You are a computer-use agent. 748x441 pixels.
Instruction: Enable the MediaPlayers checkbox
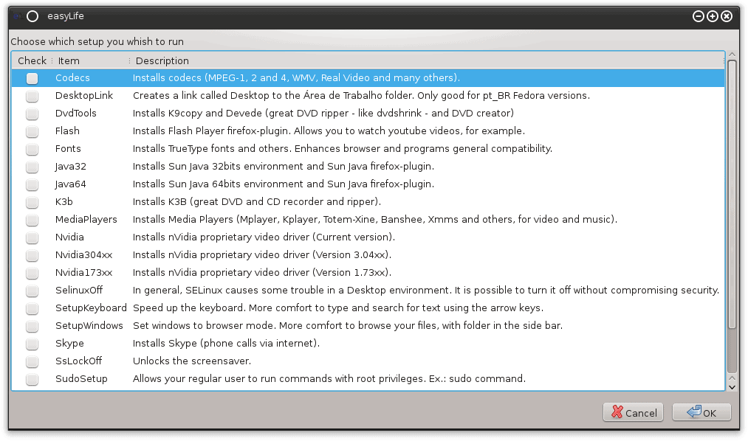coord(32,220)
